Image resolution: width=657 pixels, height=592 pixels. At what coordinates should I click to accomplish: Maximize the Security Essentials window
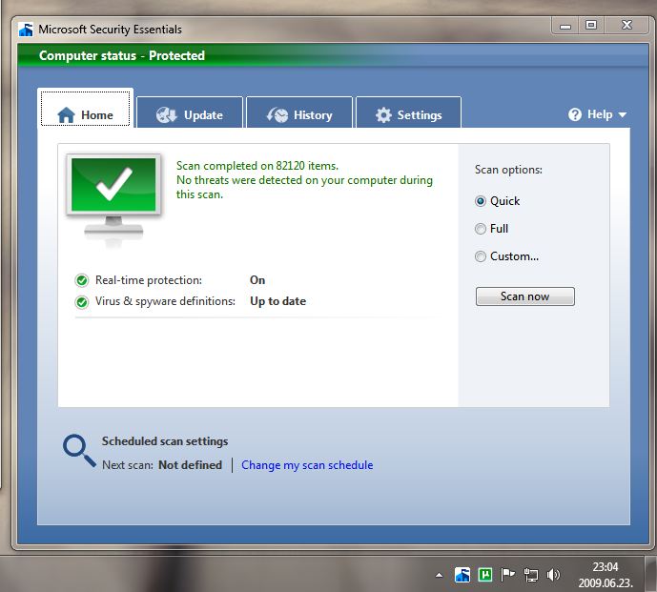[591, 26]
